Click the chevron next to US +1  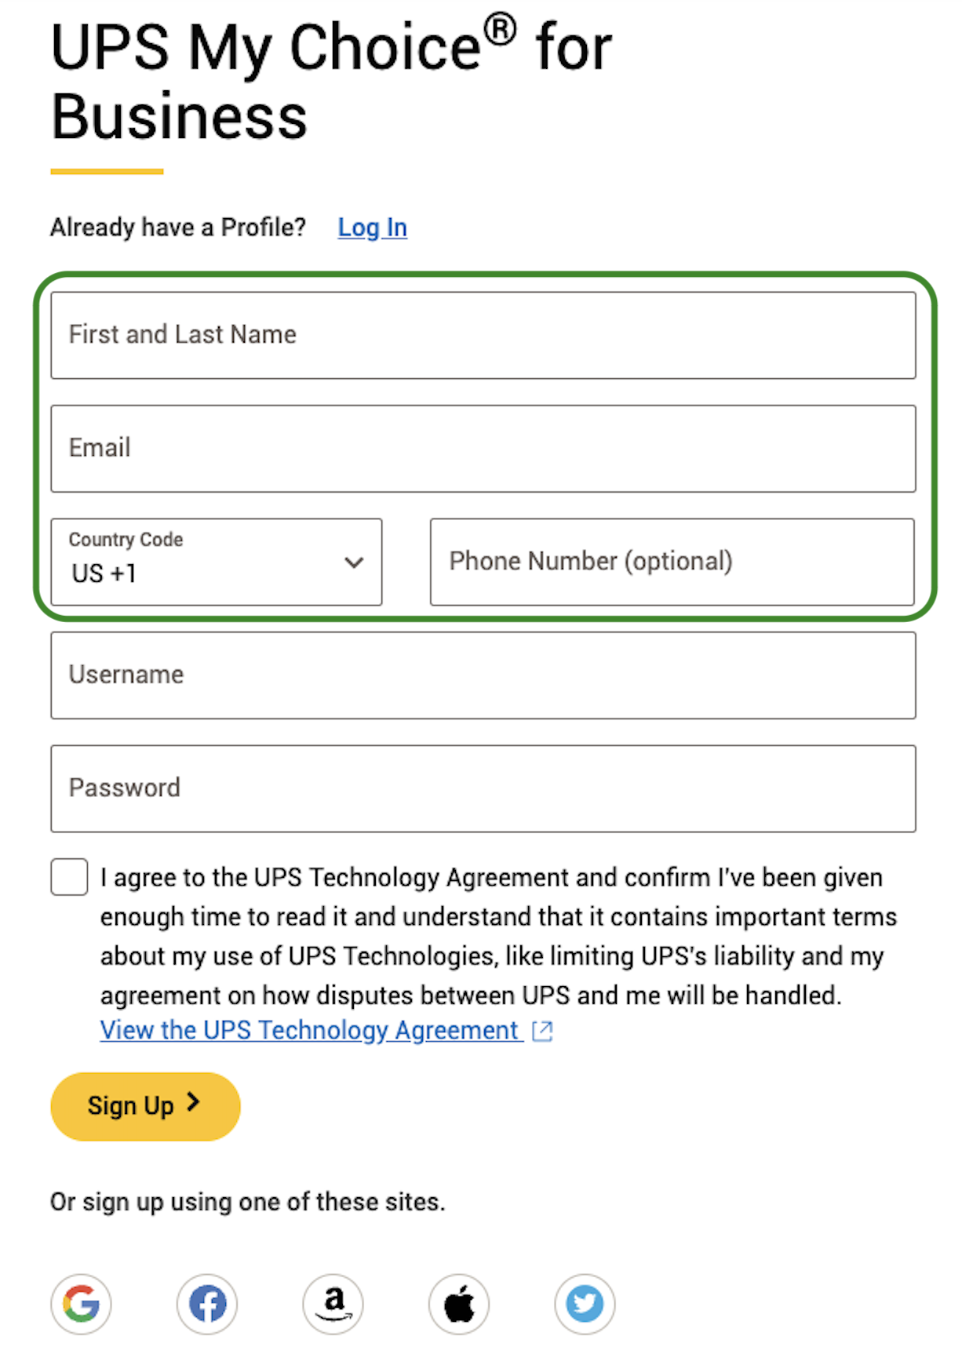point(354,562)
